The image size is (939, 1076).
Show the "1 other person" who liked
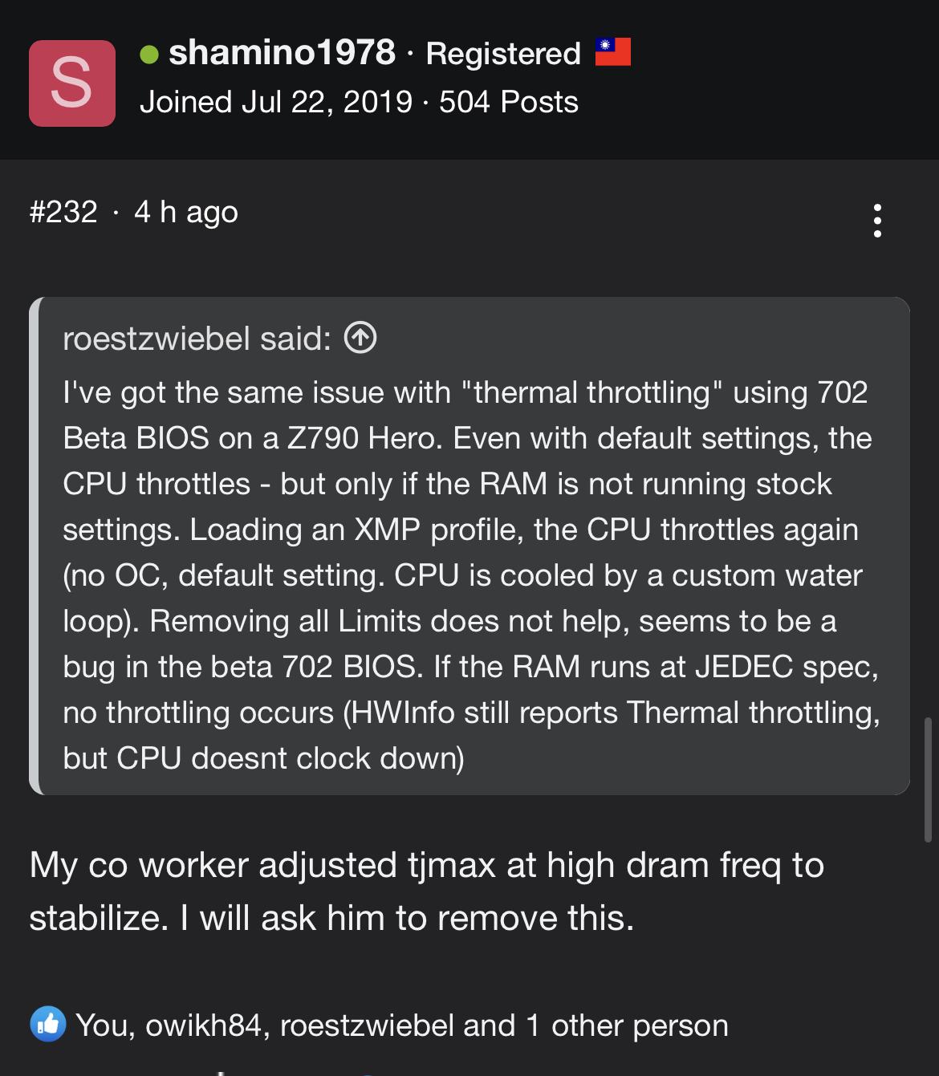pos(627,1025)
